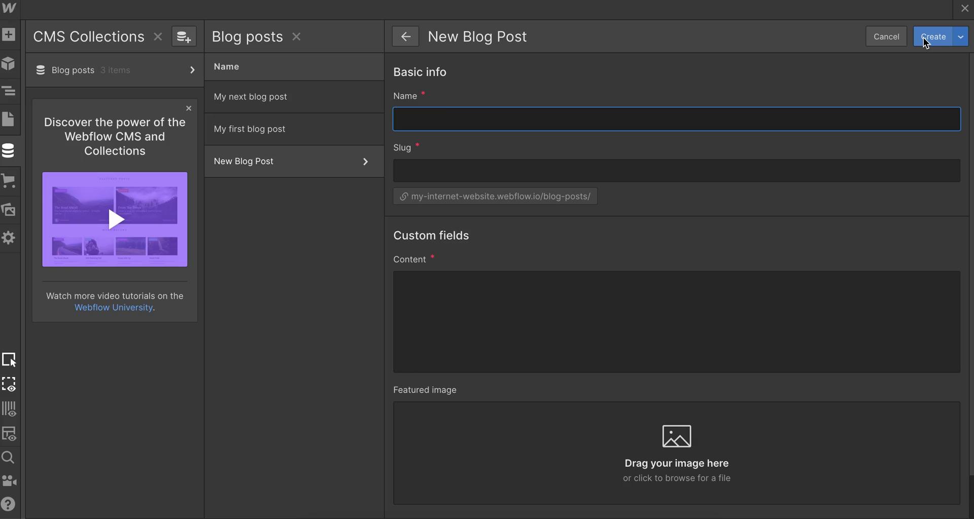Open the CMS database panel
This screenshot has width=974, height=519.
click(x=9, y=151)
